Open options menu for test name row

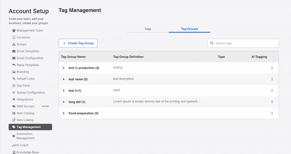pos(272,79)
